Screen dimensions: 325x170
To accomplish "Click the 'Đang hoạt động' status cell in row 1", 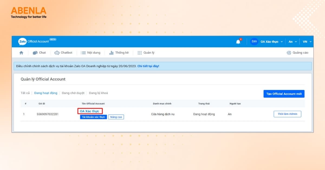I will (x=204, y=114).
